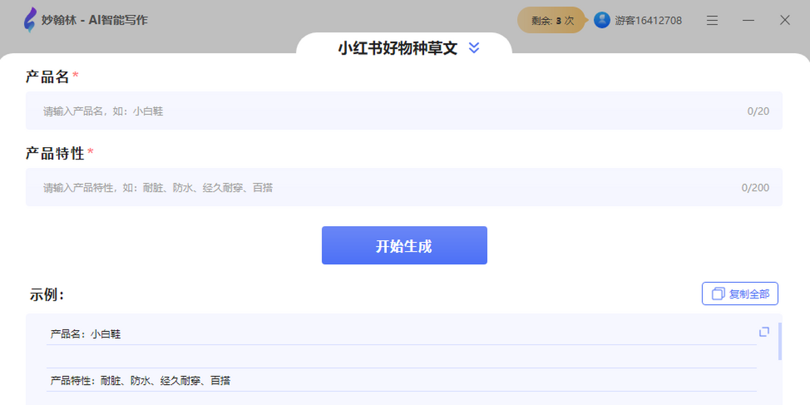Focus the 产品特性 input field
Screen dimensions: 810x405
tap(404, 187)
